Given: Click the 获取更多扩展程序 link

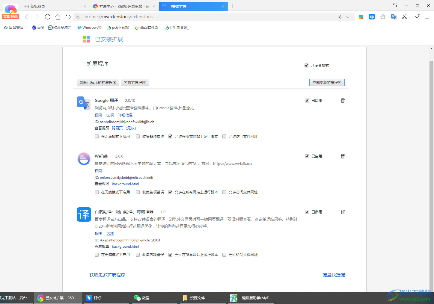Looking at the screenshot, I should tap(107, 275).
